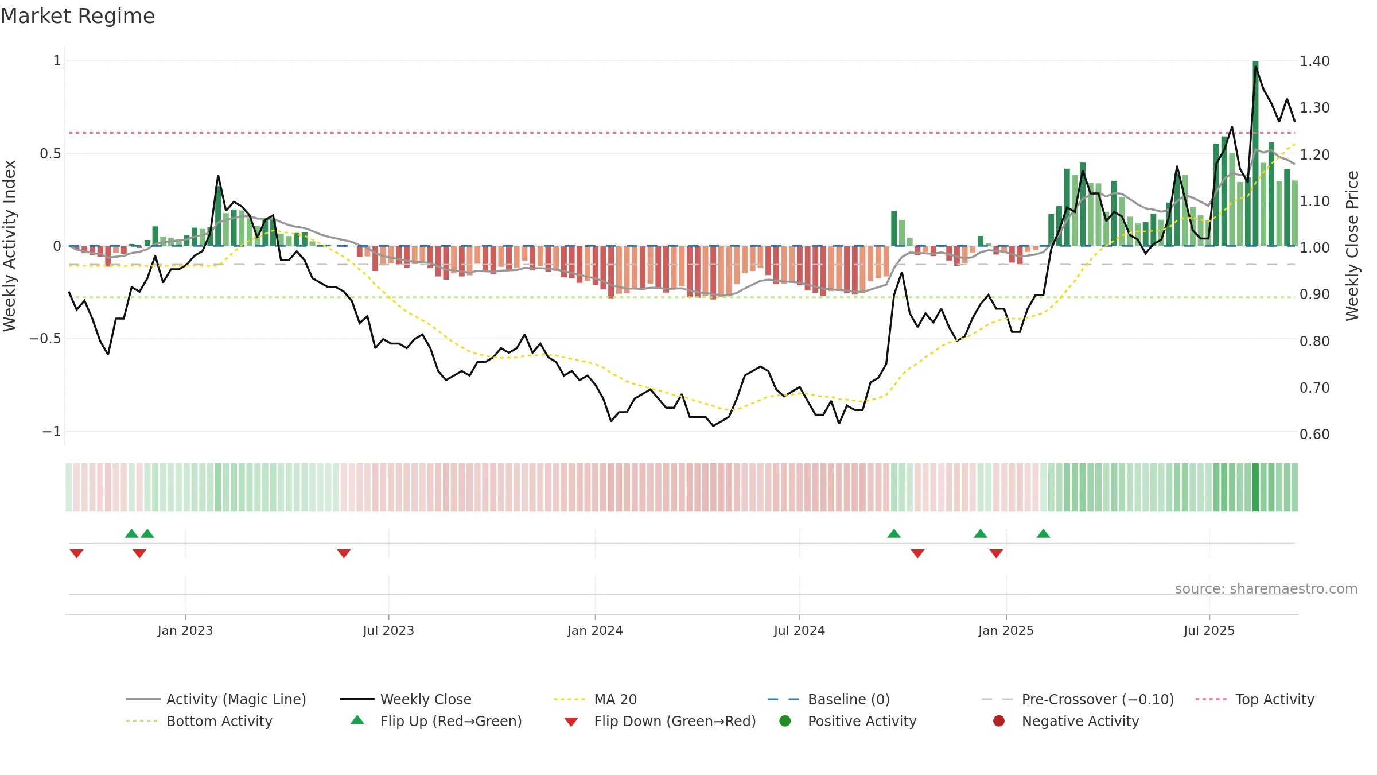
Task: Click the green flip-up marker in early 2025
Action: click(x=1044, y=534)
